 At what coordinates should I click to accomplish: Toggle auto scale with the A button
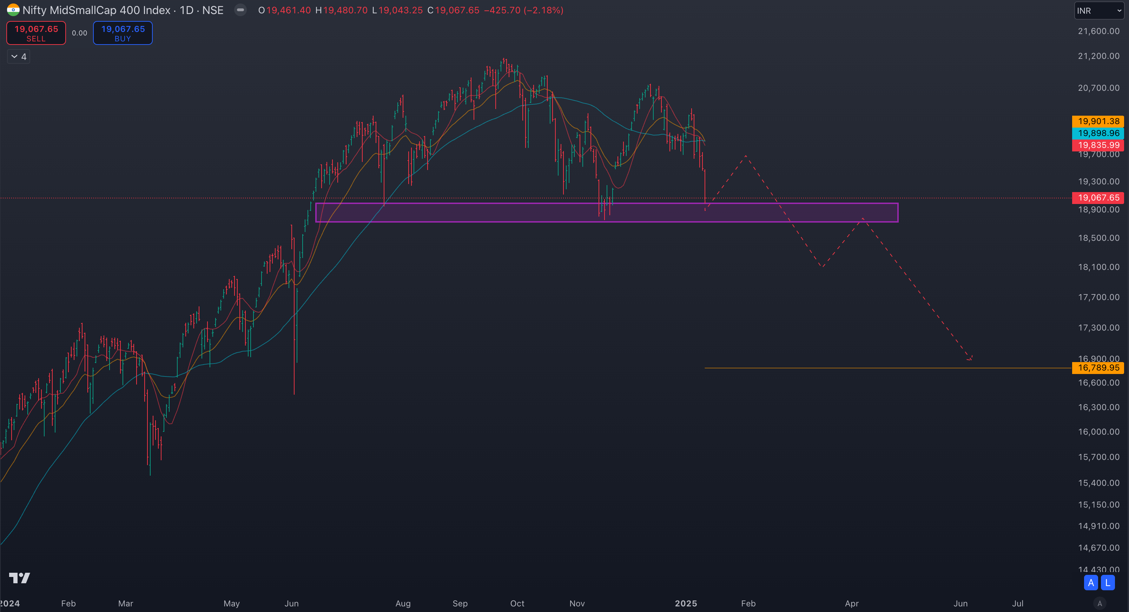pyautogui.click(x=1091, y=583)
